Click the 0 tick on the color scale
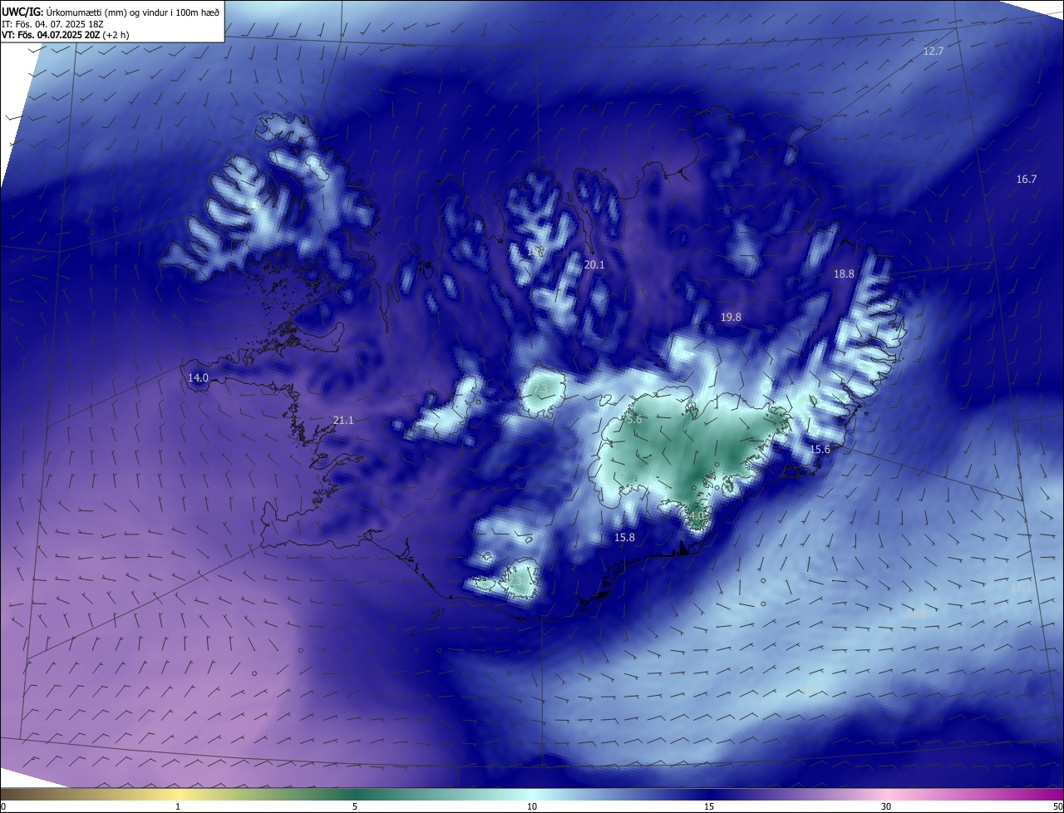 [3, 806]
